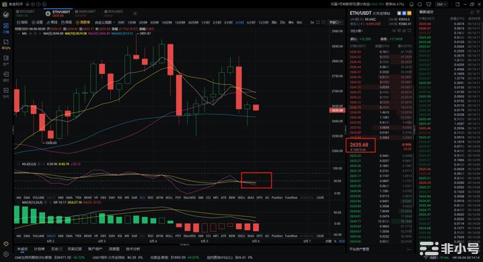Choose Position in the MACD panel indicator row

[x=277, y=236]
